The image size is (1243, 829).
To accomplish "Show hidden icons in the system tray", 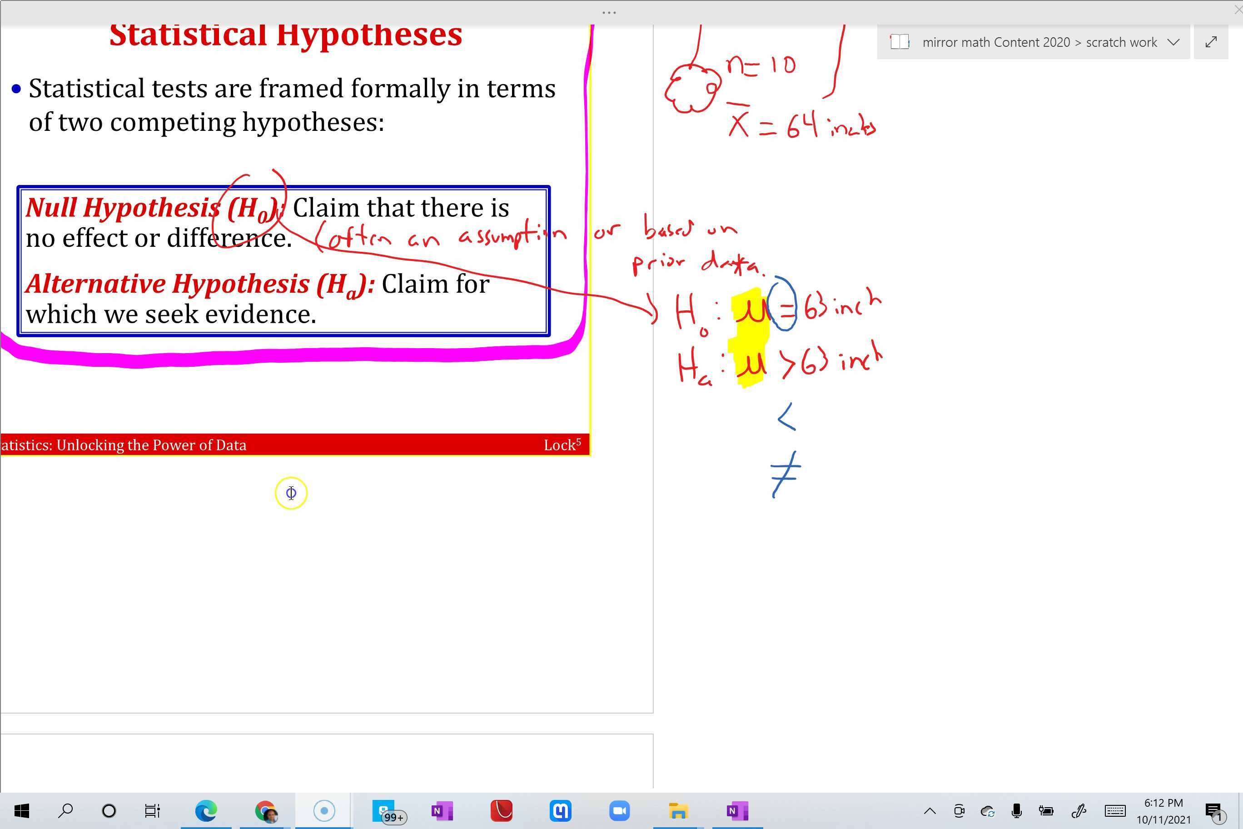I will point(930,811).
